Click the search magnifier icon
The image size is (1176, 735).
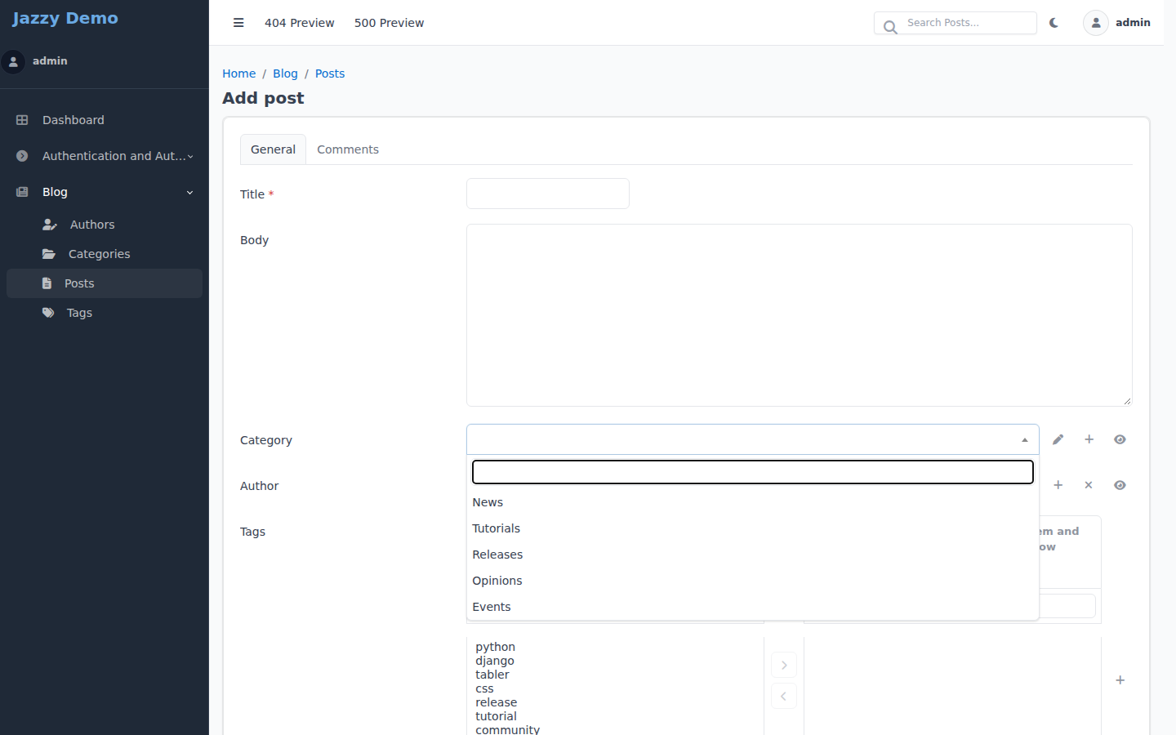pos(890,27)
